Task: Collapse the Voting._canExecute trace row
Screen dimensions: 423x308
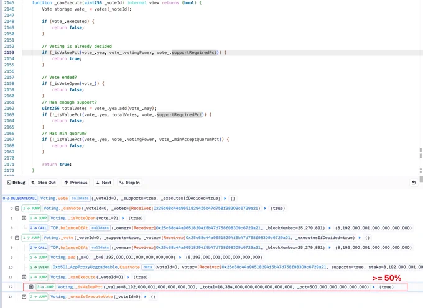Action: point(24,277)
